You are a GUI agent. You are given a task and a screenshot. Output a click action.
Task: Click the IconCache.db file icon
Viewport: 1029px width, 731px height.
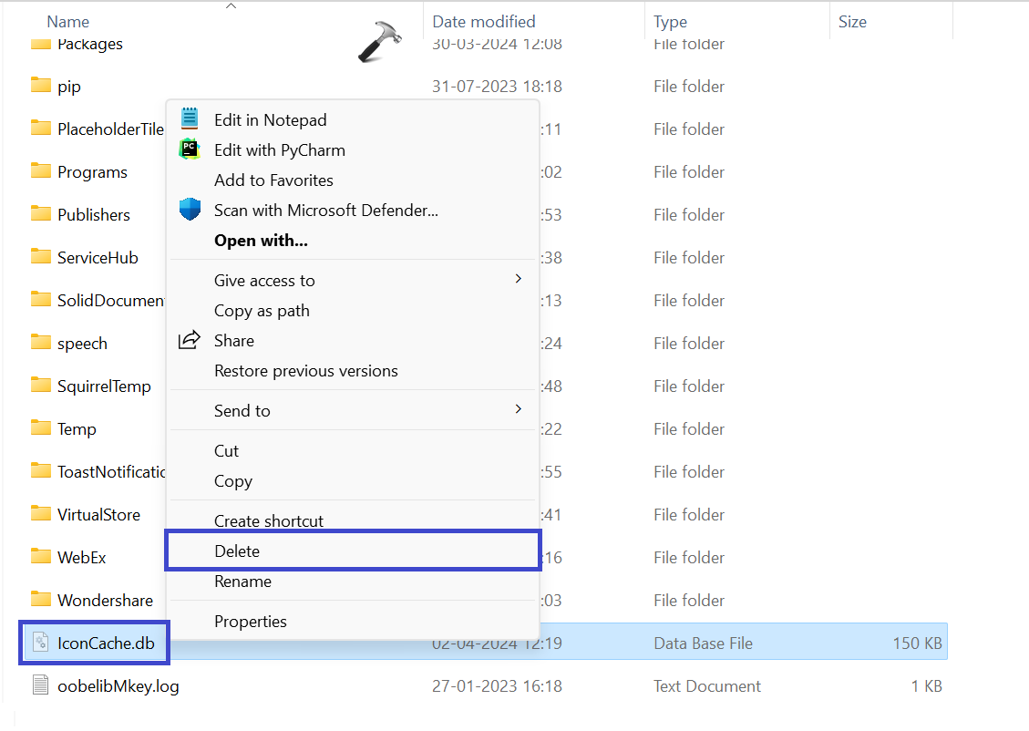pos(40,643)
